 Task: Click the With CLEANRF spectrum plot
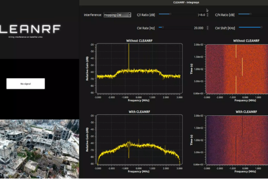pyautogui.click(x=139, y=139)
